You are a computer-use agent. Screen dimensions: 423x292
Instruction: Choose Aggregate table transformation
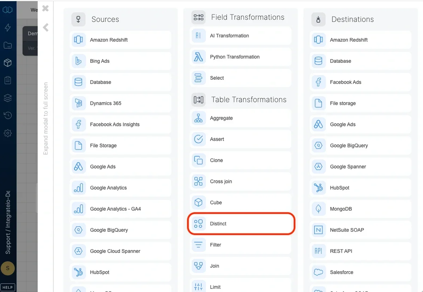click(241, 118)
